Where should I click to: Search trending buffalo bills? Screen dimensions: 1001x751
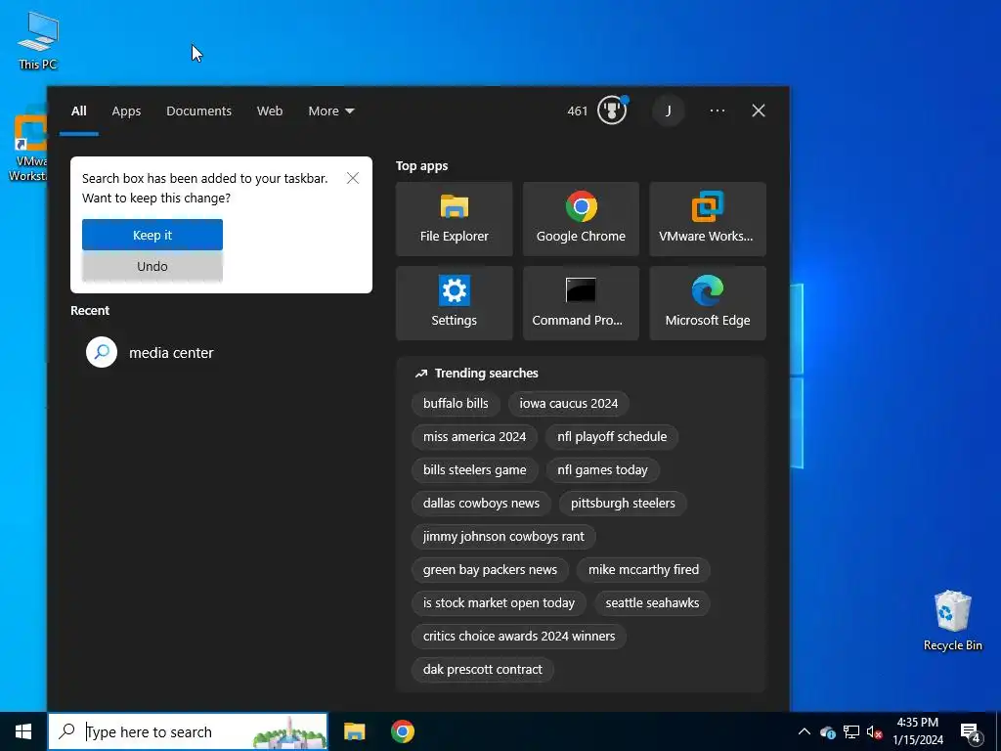(x=456, y=404)
